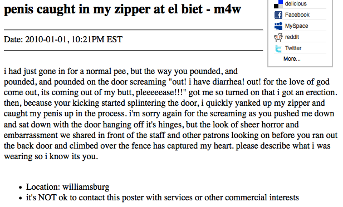Share post via reddit text link
343x207 pixels.
pyautogui.click(x=292, y=37)
